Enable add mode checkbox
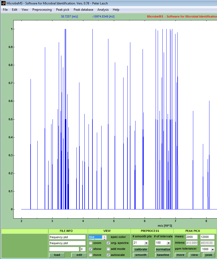 coord(108,249)
